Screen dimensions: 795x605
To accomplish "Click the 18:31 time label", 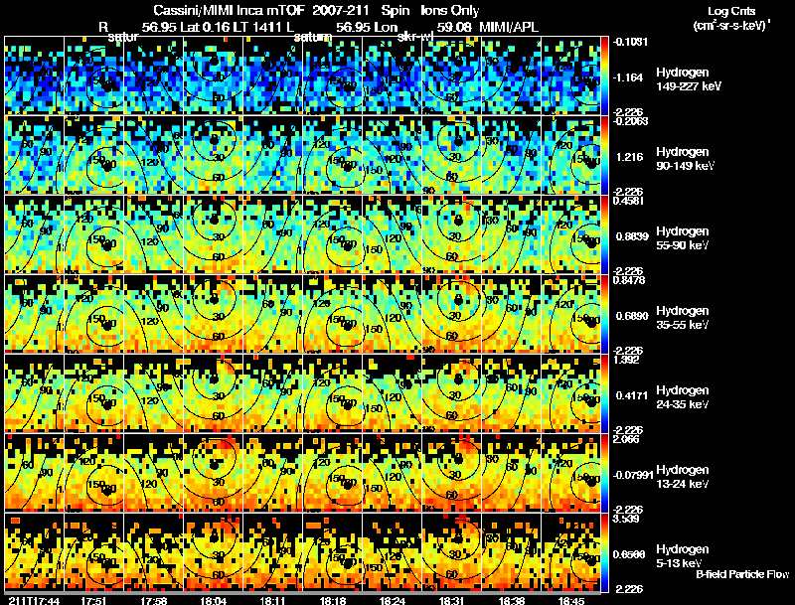I will (x=452, y=600).
